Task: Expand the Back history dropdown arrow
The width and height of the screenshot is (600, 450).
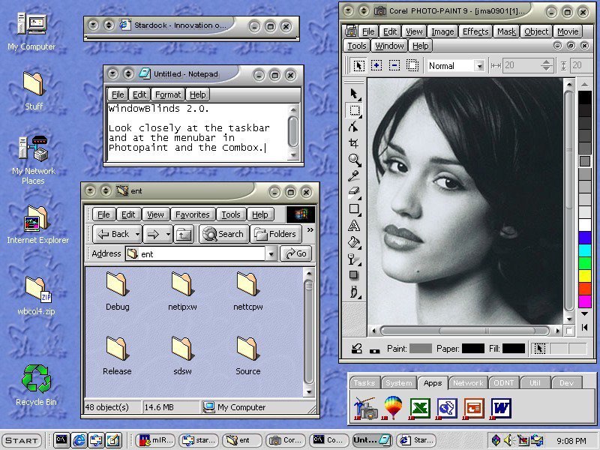Action: point(137,234)
